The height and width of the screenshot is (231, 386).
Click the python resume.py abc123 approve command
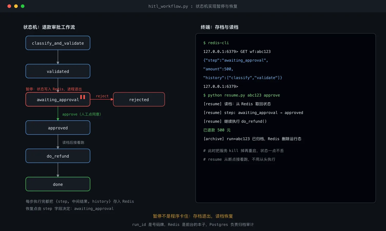[242, 95]
